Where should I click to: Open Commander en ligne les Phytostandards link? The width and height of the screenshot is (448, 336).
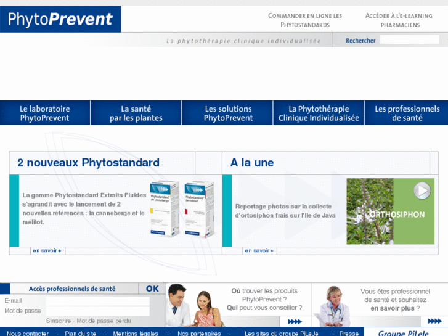click(305, 20)
